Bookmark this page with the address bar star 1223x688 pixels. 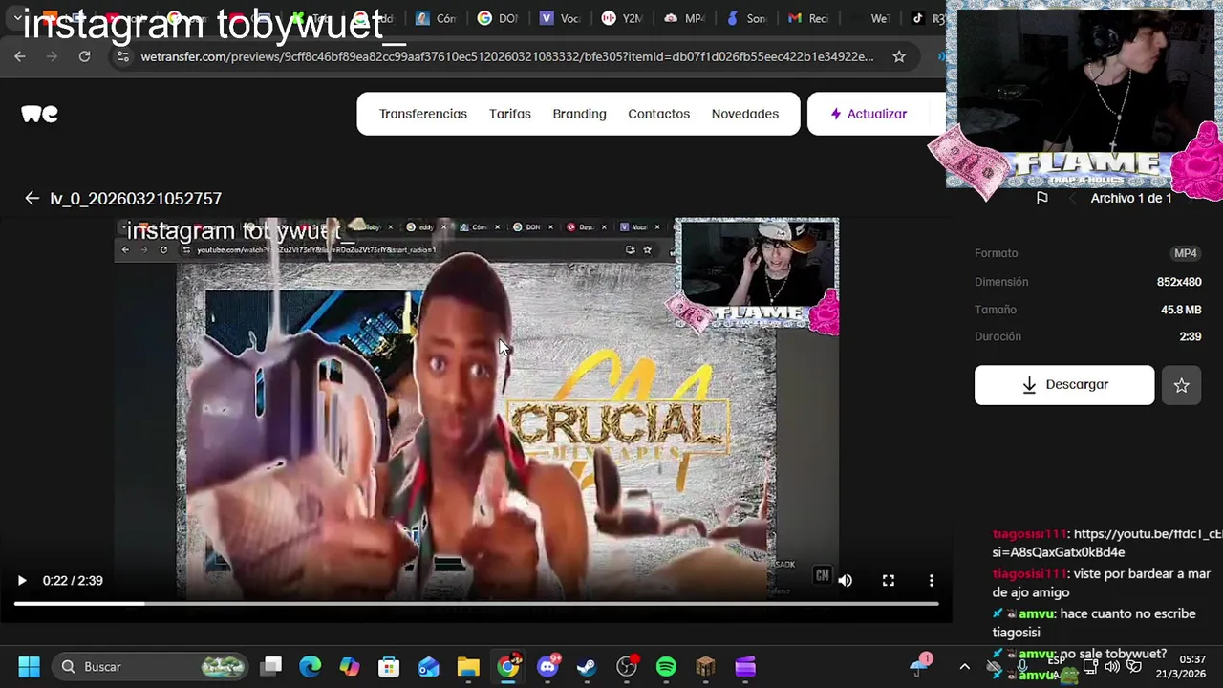click(899, 56)
